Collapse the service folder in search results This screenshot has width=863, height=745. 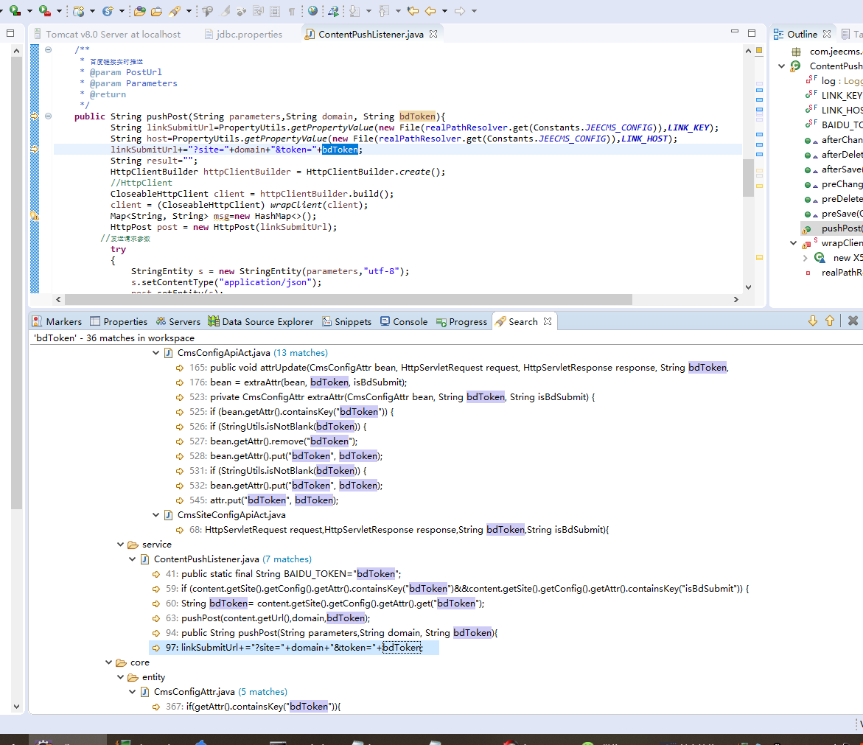(120, 545)
